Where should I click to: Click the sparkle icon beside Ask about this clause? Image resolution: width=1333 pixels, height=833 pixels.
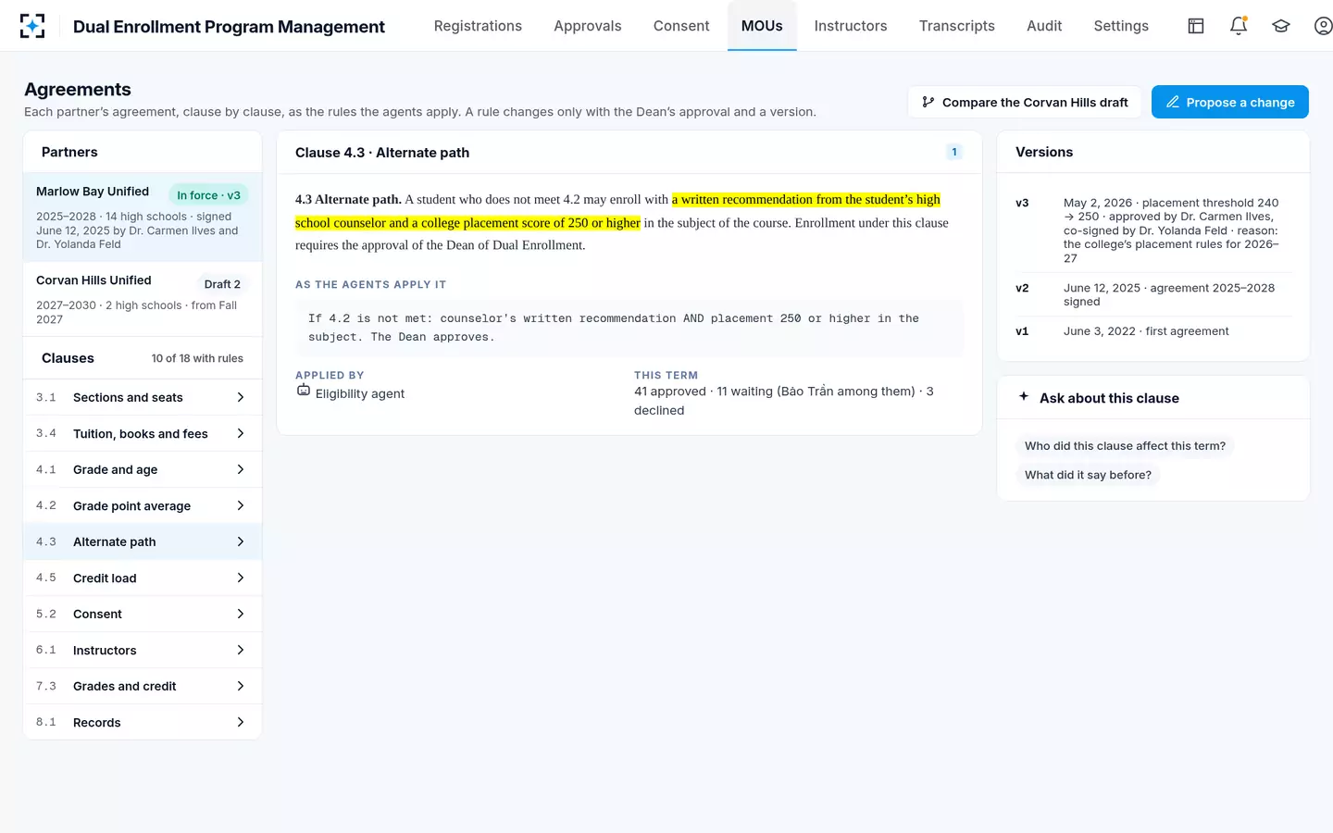(x=1024, y=397)
